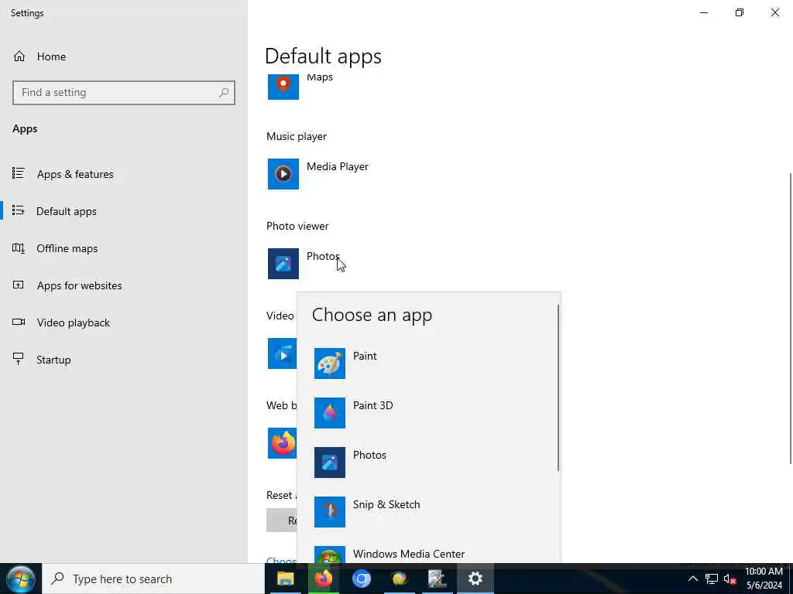Click the Apps section header in sidebar
This screenshot has width=793, height=594.
[x=25, y=129]
